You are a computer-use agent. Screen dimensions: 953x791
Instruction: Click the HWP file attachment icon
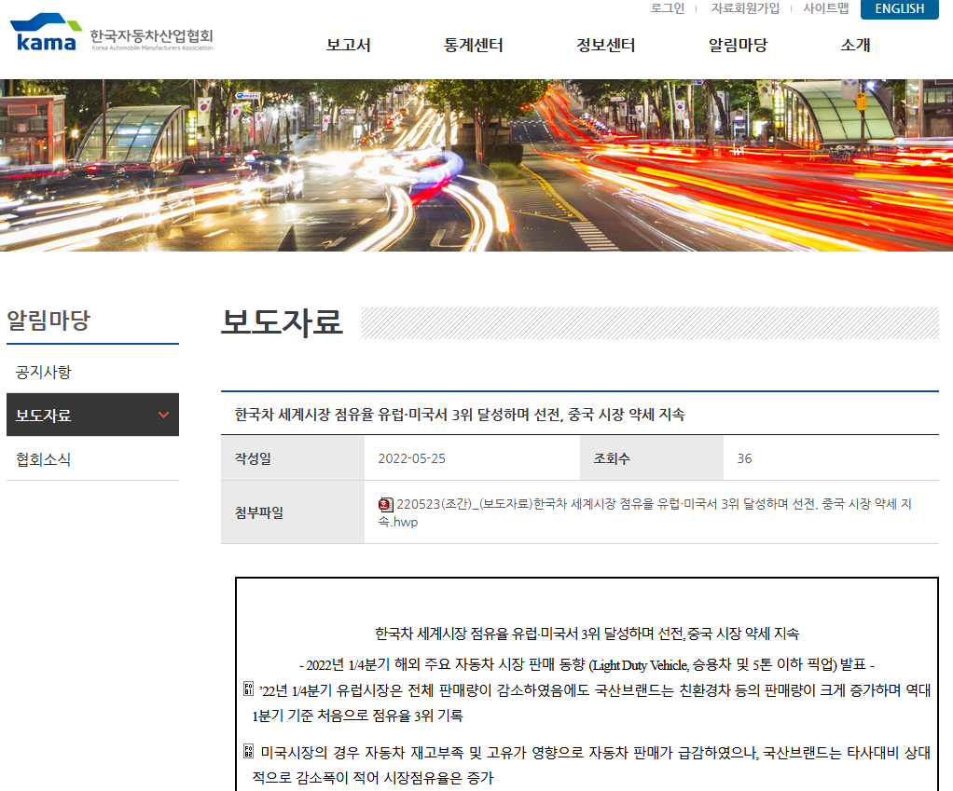(x=385, y=504)
